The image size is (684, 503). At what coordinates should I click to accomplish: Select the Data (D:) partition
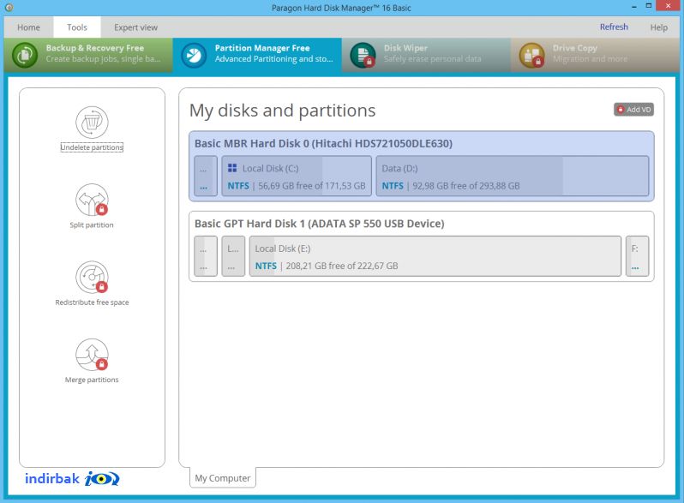[513, 177]
